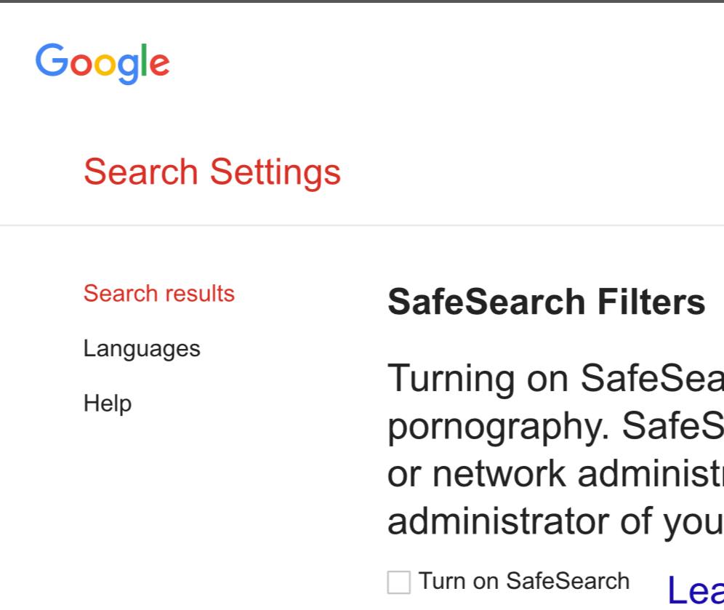Image resolution: width=724 pixels, height=610 pixels.
Task: Click the 'Turn on SafeSearch' label text
Action: 524,581
